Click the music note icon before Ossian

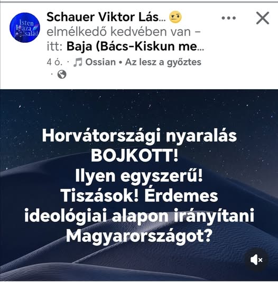(x=78, y=62)
